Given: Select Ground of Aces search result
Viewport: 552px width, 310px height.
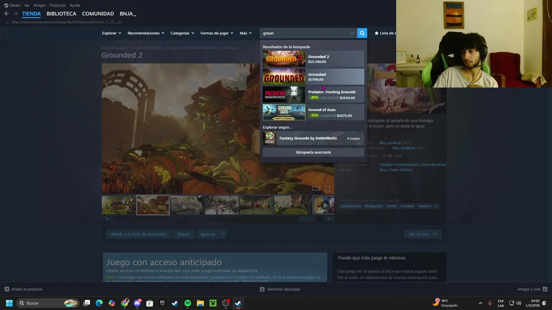Looking at the screenshot, I should [x=314, y=112].
